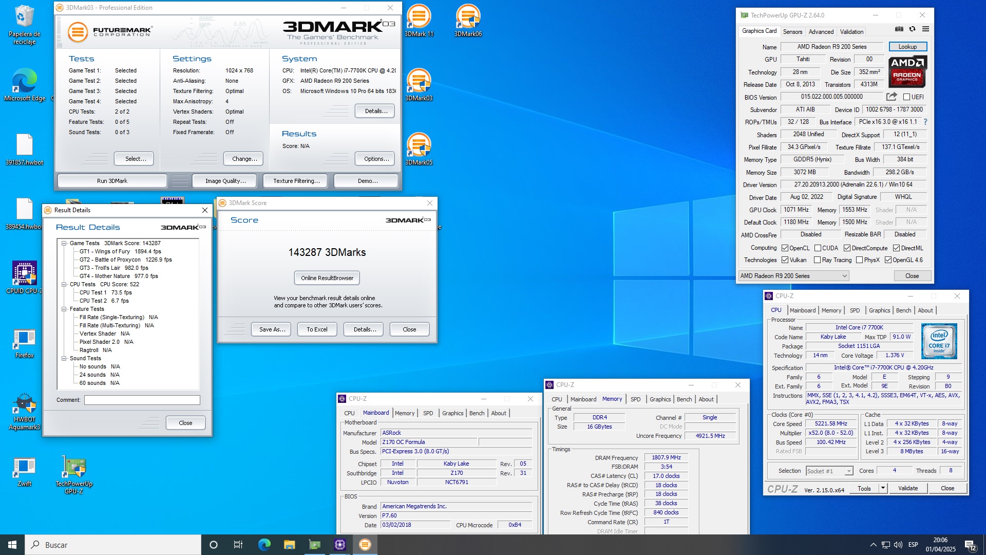
Task: Open GPU selection dropdown in GPU-Z
Action: [x=793, y=276]
